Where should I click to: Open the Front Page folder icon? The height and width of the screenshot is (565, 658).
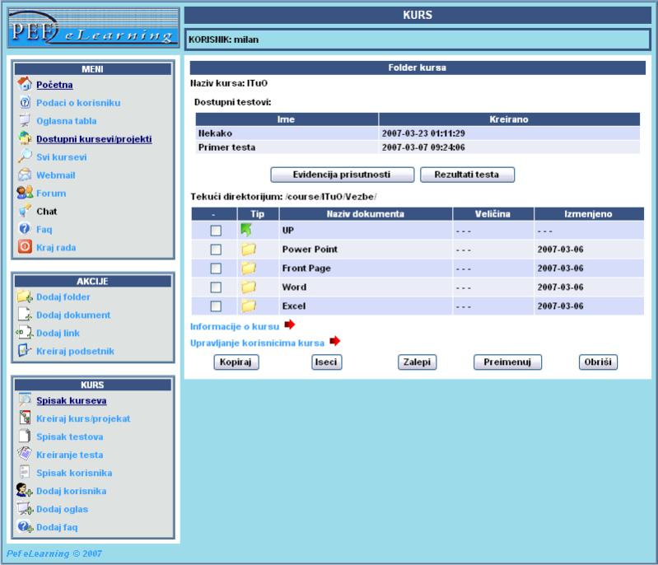pyautogui.click(x=249, y=268)
